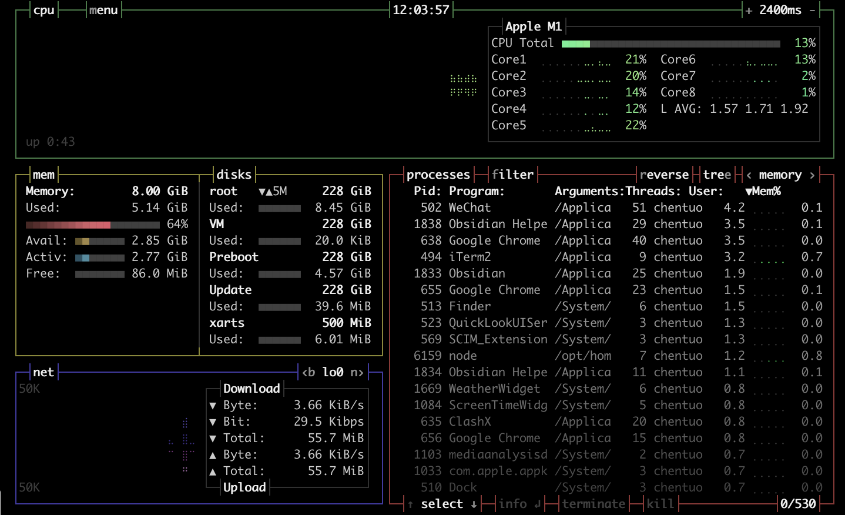Enable tree view for processes
The image size is (845, 515).
pyautogui.click(x=717, y=175)
